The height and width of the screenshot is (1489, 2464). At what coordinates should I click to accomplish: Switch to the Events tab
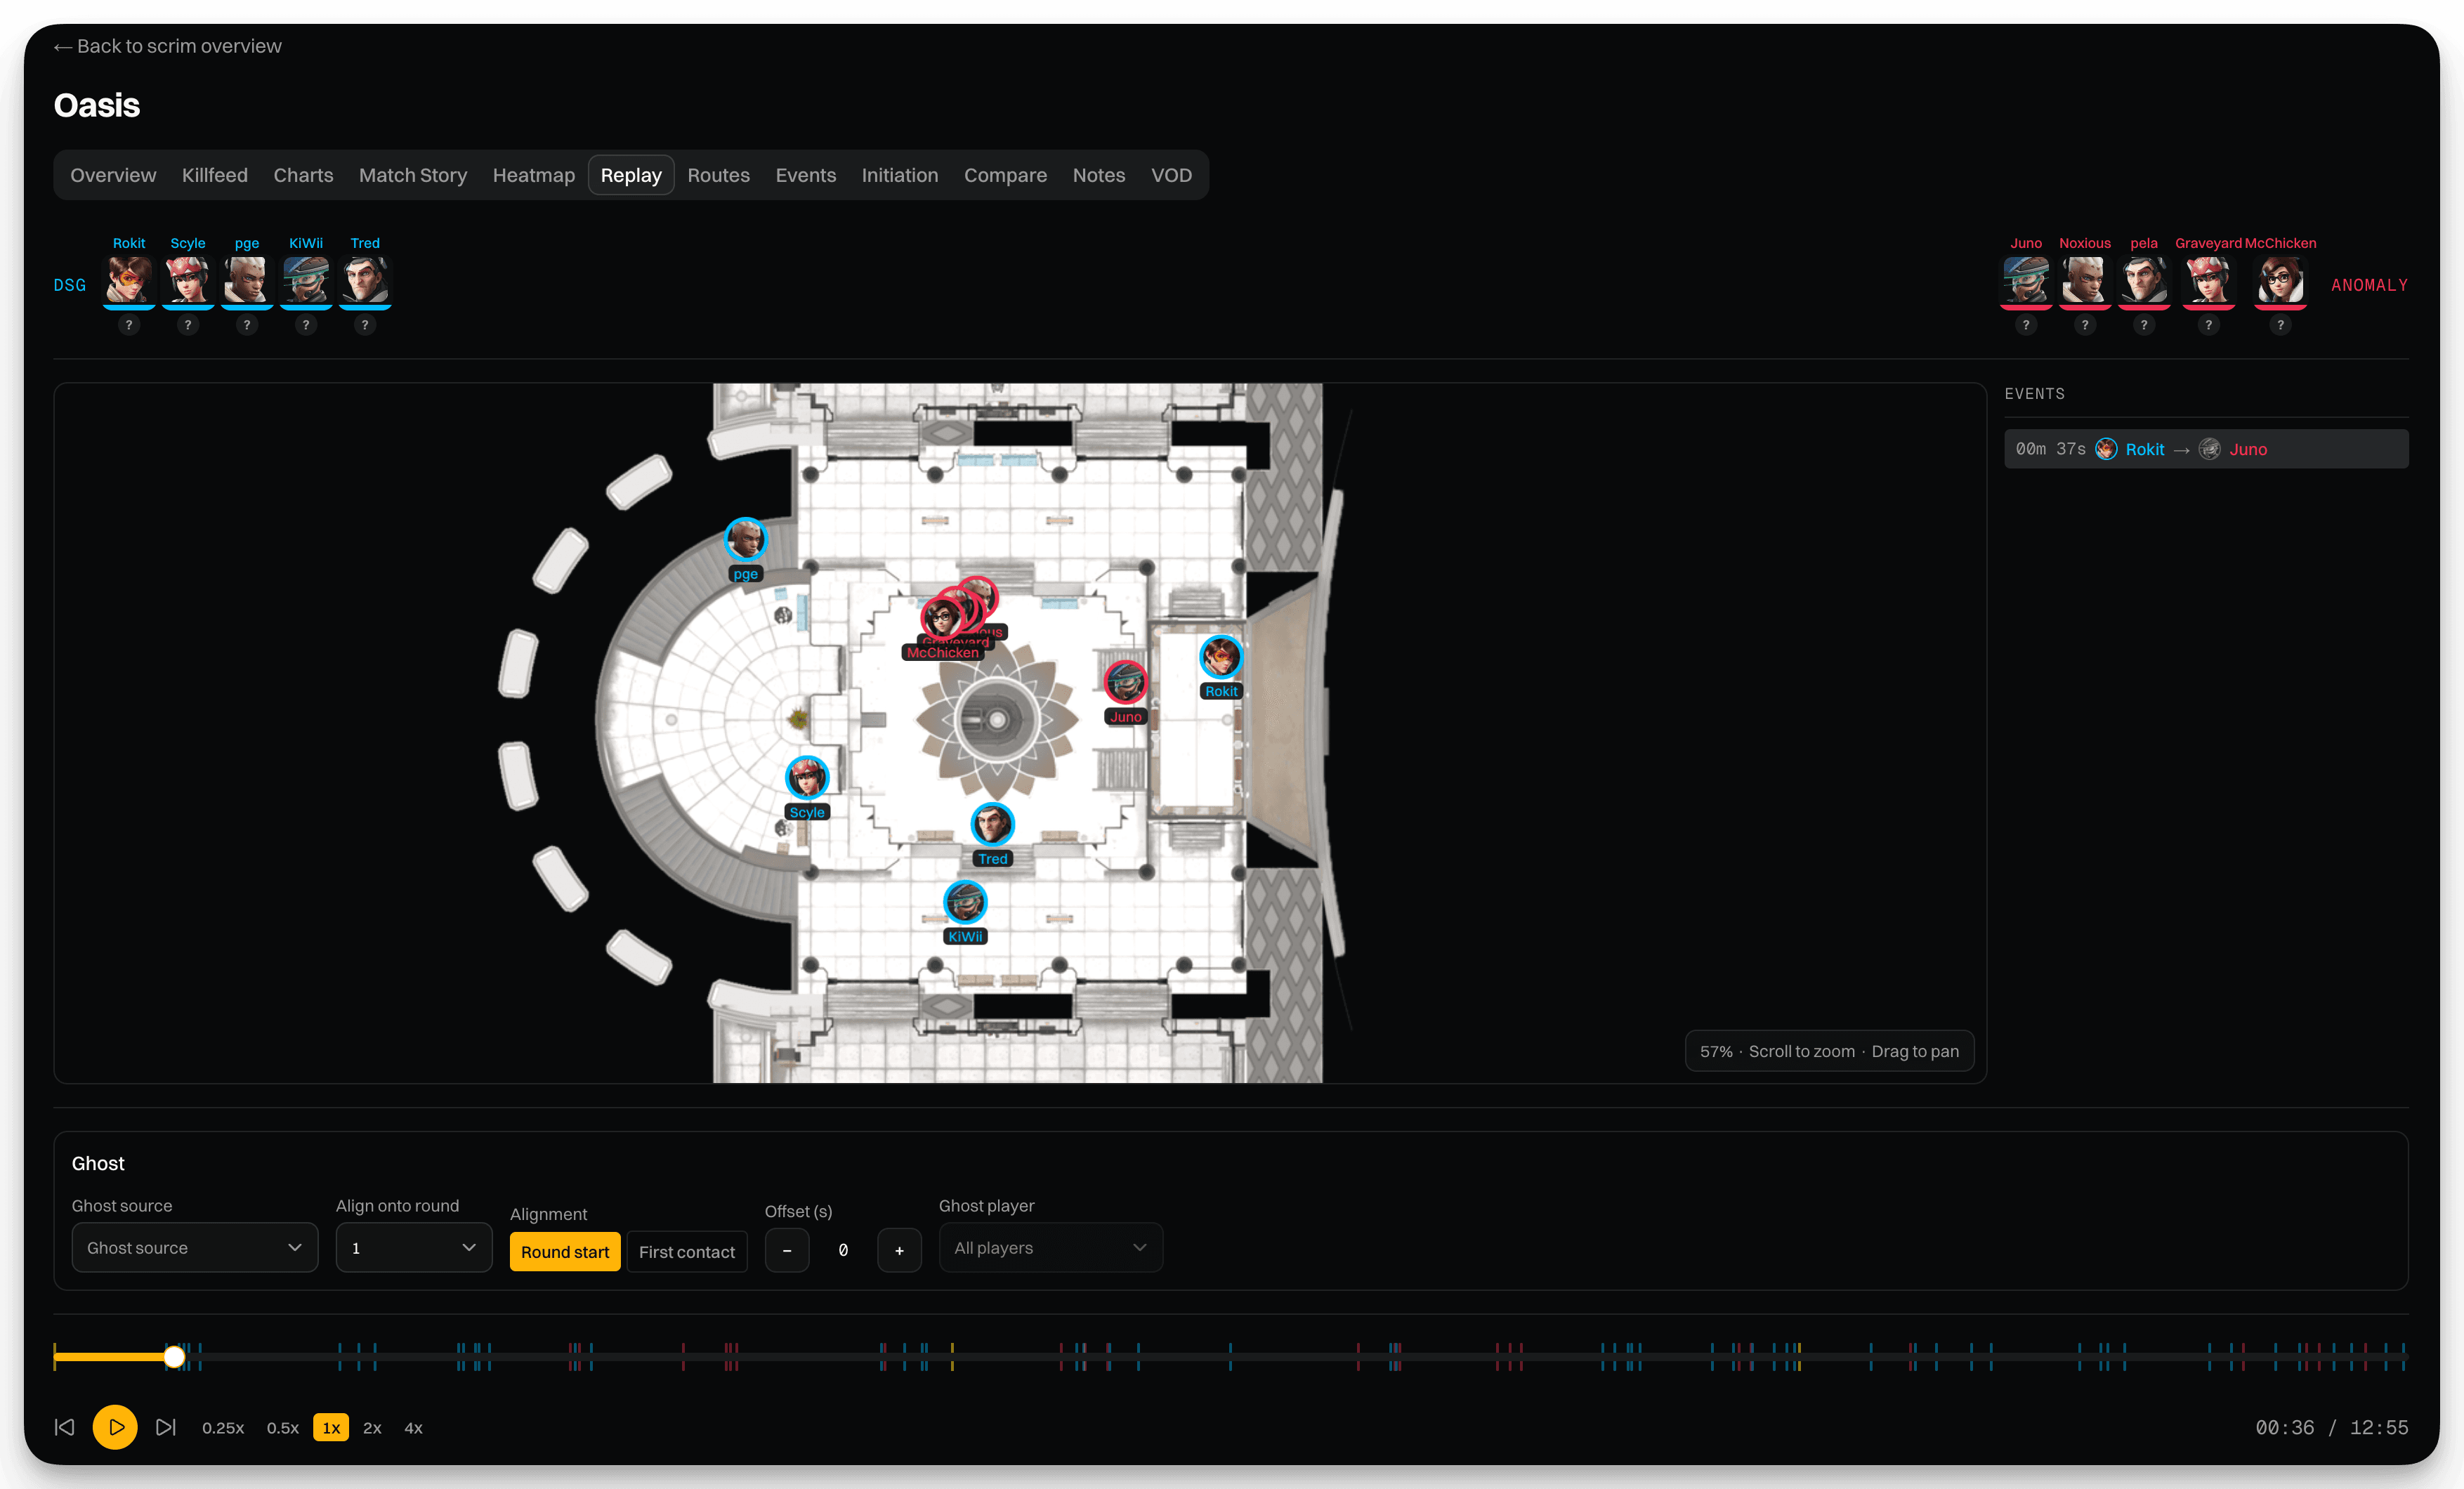pos(806,175)
